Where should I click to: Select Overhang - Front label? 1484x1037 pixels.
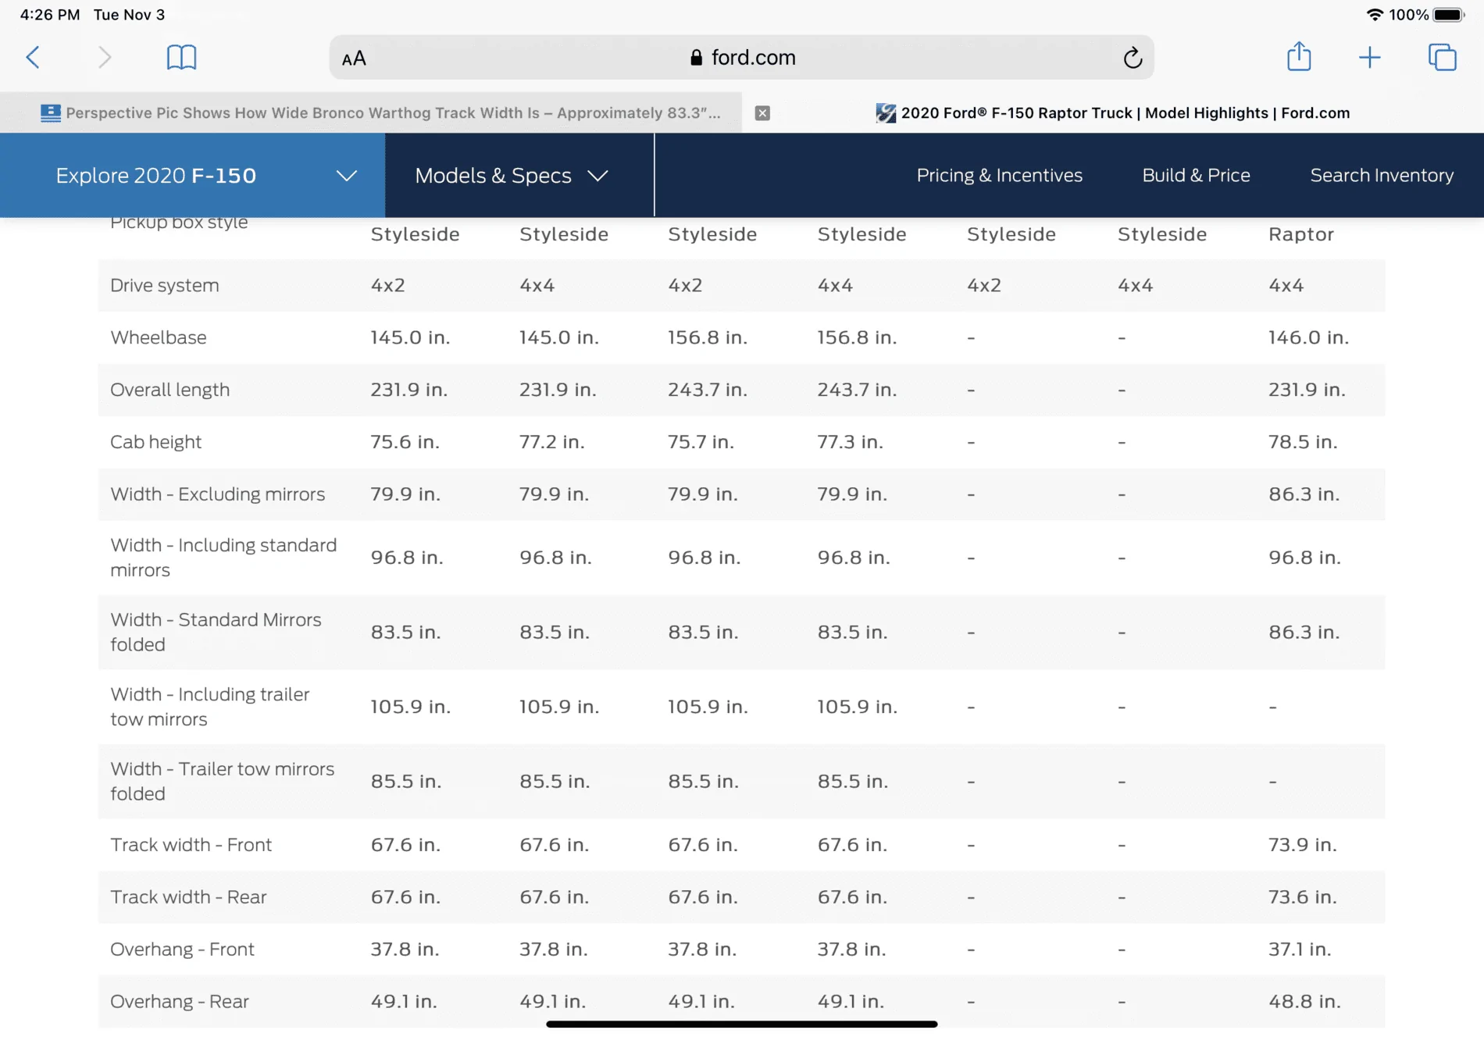click(182, 950)
